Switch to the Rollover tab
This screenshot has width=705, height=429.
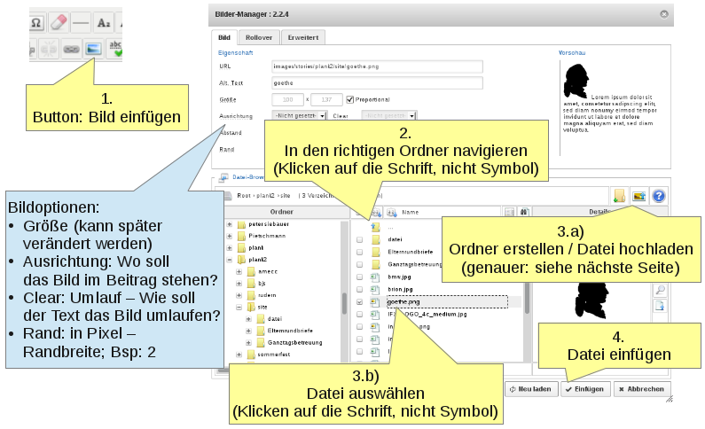(259, 37)
